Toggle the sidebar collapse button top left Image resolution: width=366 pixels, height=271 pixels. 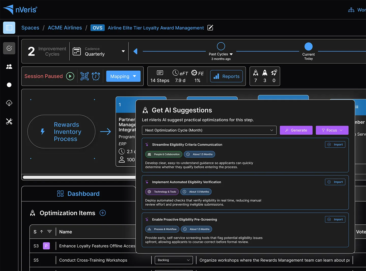(9, 27)
